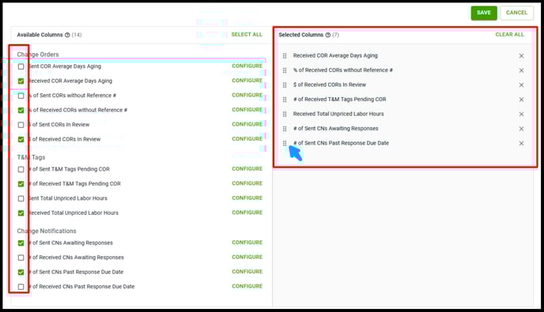The image size is (544, 312).
Task: Uncheck % of Received CORs without Reference # checkbox
Action: (21, 110)
